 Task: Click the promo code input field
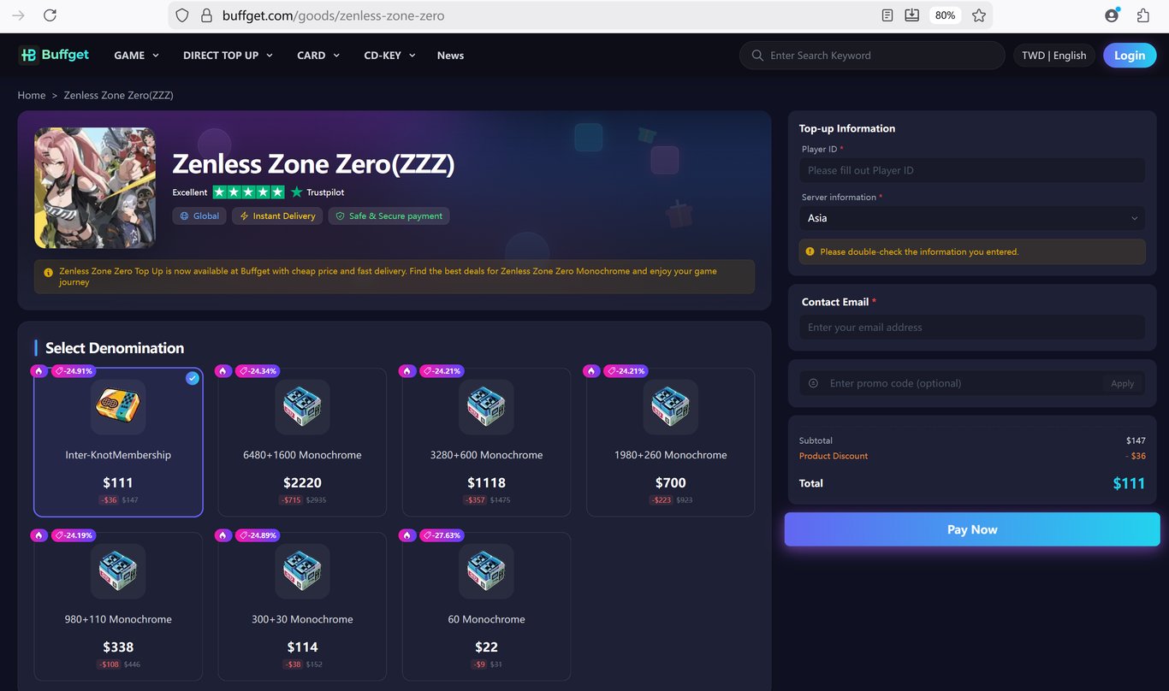point(963,383)
